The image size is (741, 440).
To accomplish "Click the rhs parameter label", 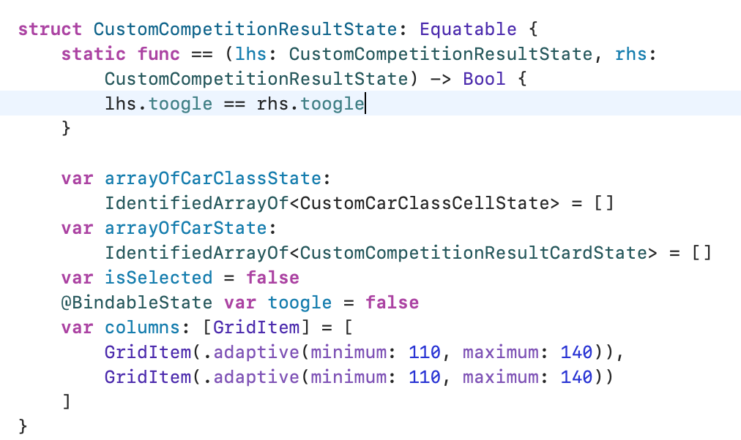I will pyautogui.click(x=630, y=54).
